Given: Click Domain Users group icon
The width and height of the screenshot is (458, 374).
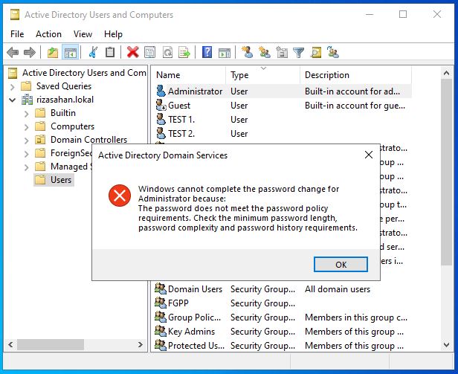Looking at the screenshot, I should pyautogui.click(x=161, y=288).
